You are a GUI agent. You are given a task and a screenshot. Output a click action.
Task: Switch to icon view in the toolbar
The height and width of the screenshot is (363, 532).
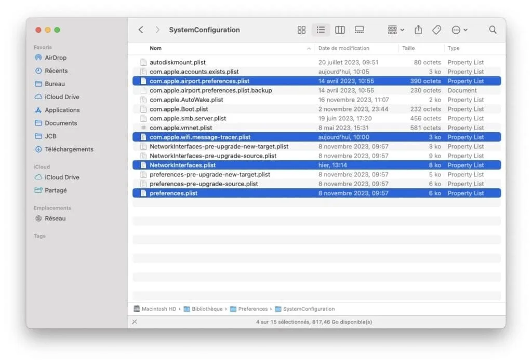click(301, 30)
